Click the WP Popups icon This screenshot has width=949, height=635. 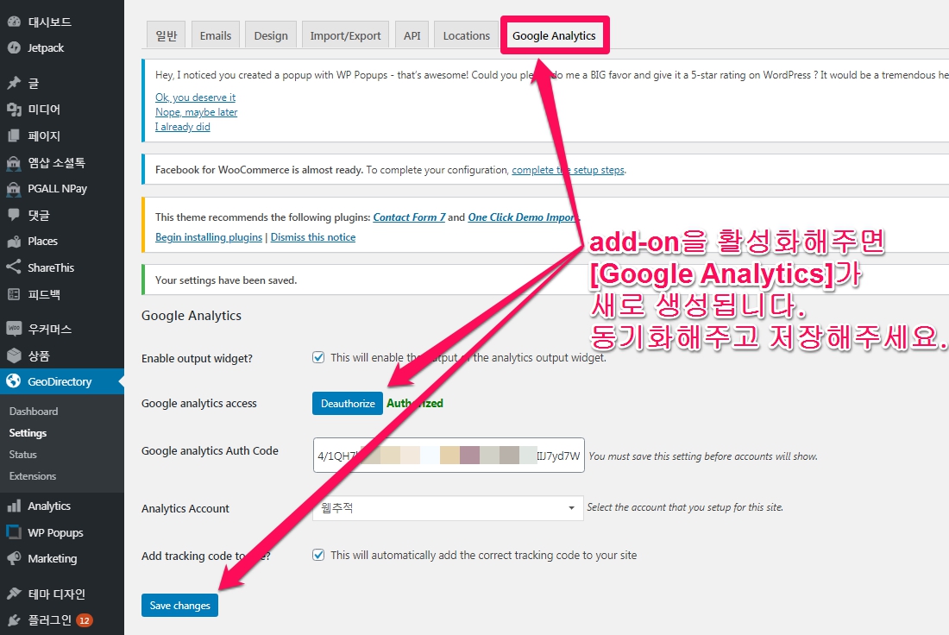pos(13,532)
